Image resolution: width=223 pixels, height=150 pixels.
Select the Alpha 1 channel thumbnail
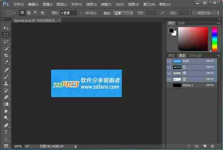(177, 85)
